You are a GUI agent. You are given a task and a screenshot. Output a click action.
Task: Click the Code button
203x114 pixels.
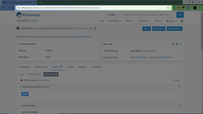[22, 74]
